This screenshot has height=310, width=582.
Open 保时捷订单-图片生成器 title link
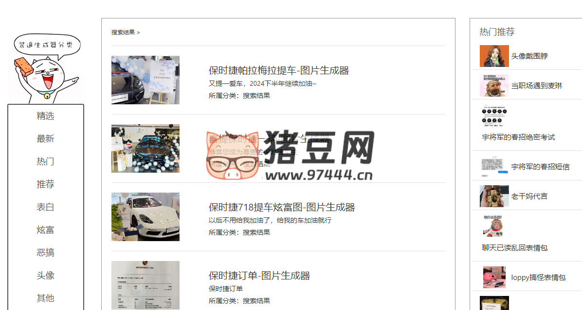point(259,276)
